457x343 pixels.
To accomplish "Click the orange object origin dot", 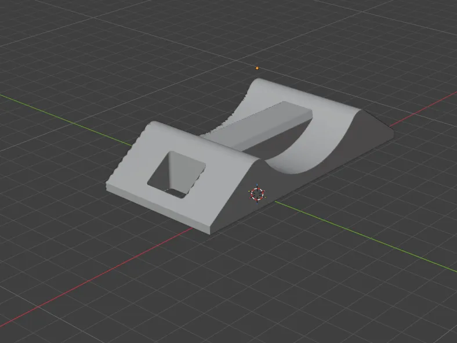I will pyautogui.click(x=257, y=68).
